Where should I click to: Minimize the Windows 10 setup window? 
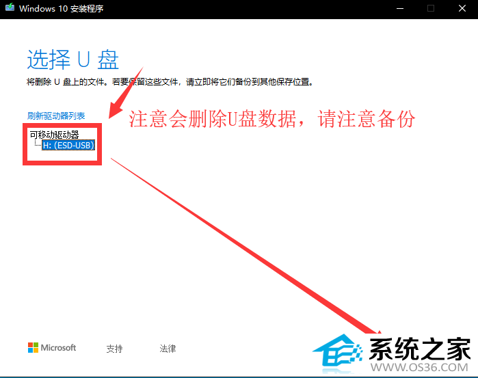[x=400, y=8]
